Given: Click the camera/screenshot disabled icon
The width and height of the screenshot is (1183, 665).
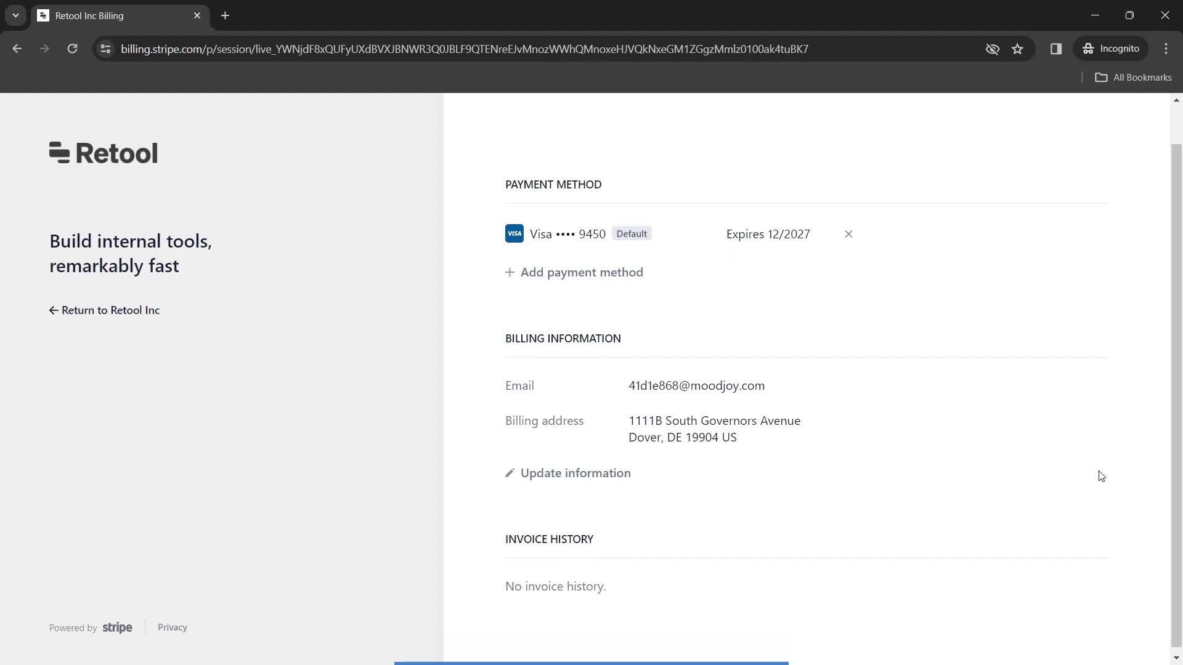Looking at the screenshot, I should pyautogui.click(x=993, y=49).
